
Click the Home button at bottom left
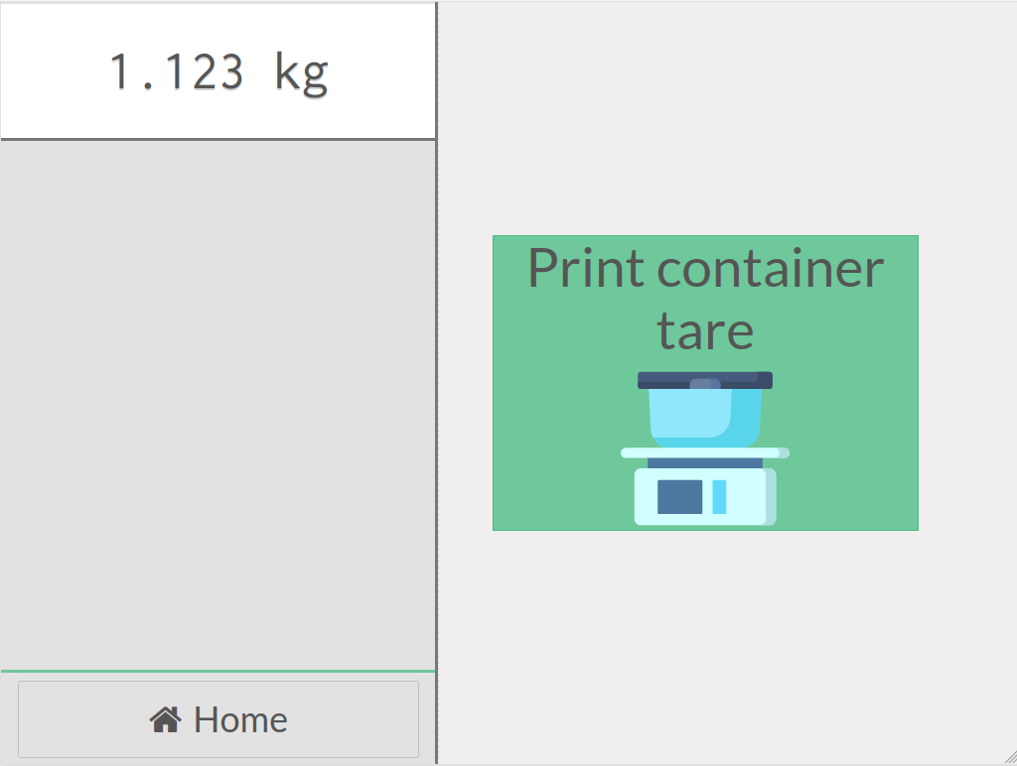point(218,718)
